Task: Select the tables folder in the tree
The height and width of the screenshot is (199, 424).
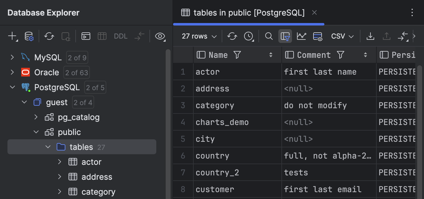Action: click(x=82, y=147)
